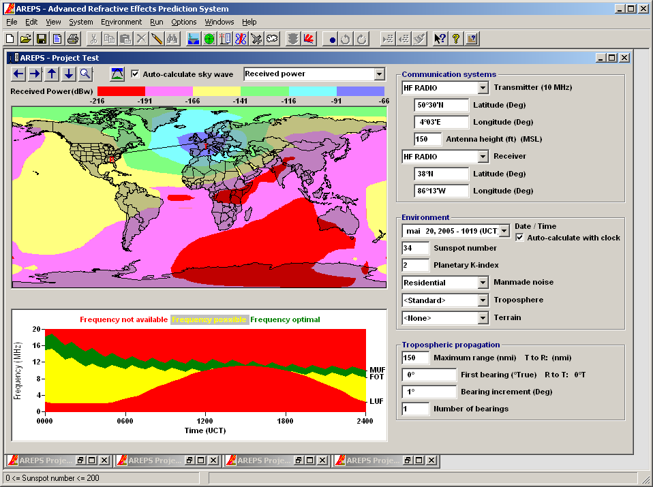The height and width of the screenshot is (487, 653).
Task: Select the pencil edit icon
Action: pyautogui.click(x=157, y=39)
